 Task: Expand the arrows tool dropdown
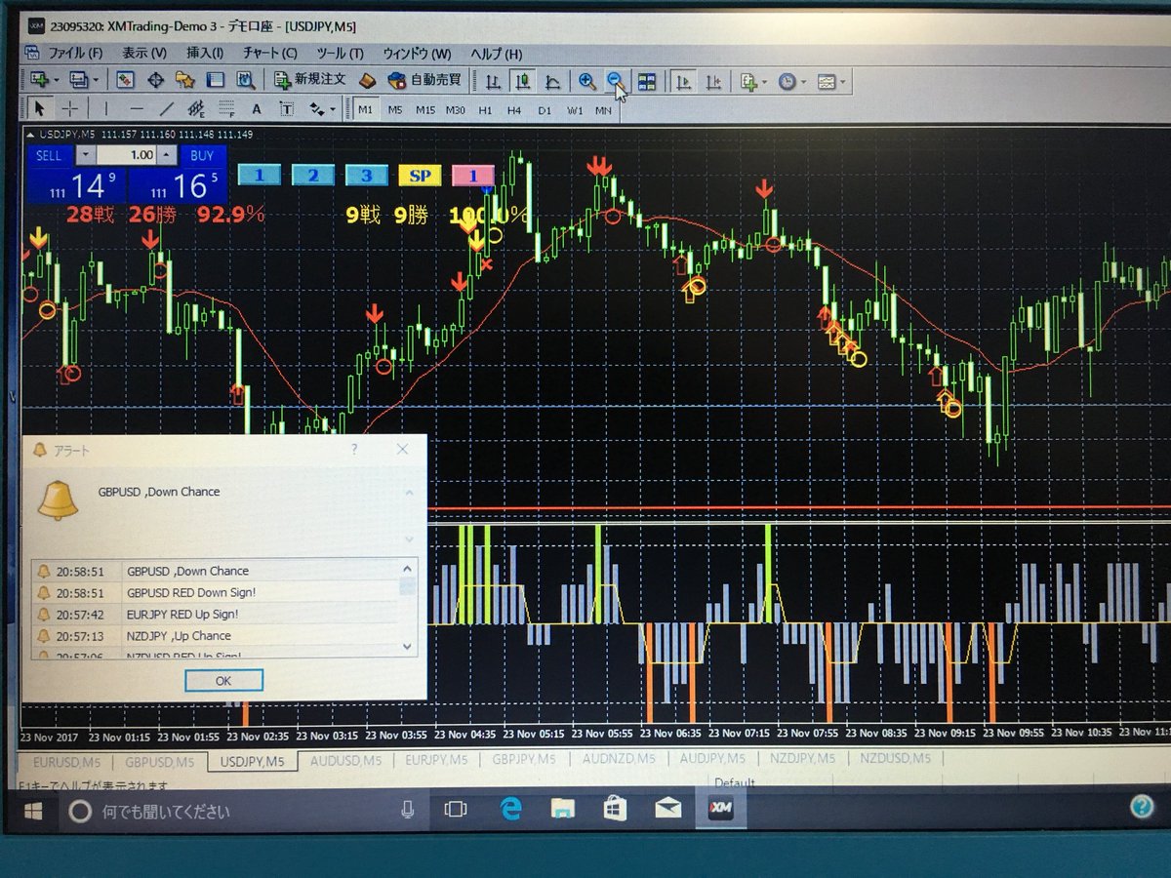(333, 109)
